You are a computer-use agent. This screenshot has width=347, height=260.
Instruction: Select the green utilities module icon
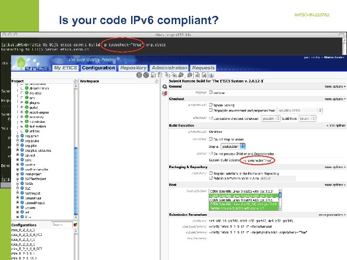[27, 131]
